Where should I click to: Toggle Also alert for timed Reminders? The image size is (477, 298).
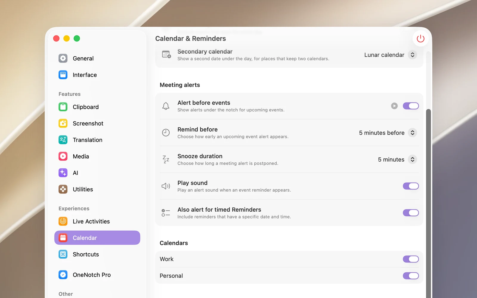pos(411,213)
